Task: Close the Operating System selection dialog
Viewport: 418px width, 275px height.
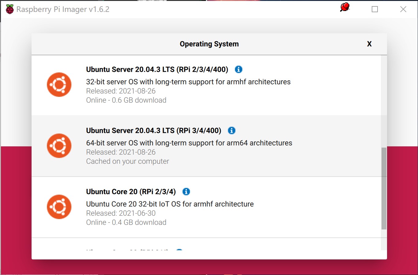Action: point(369,44)
